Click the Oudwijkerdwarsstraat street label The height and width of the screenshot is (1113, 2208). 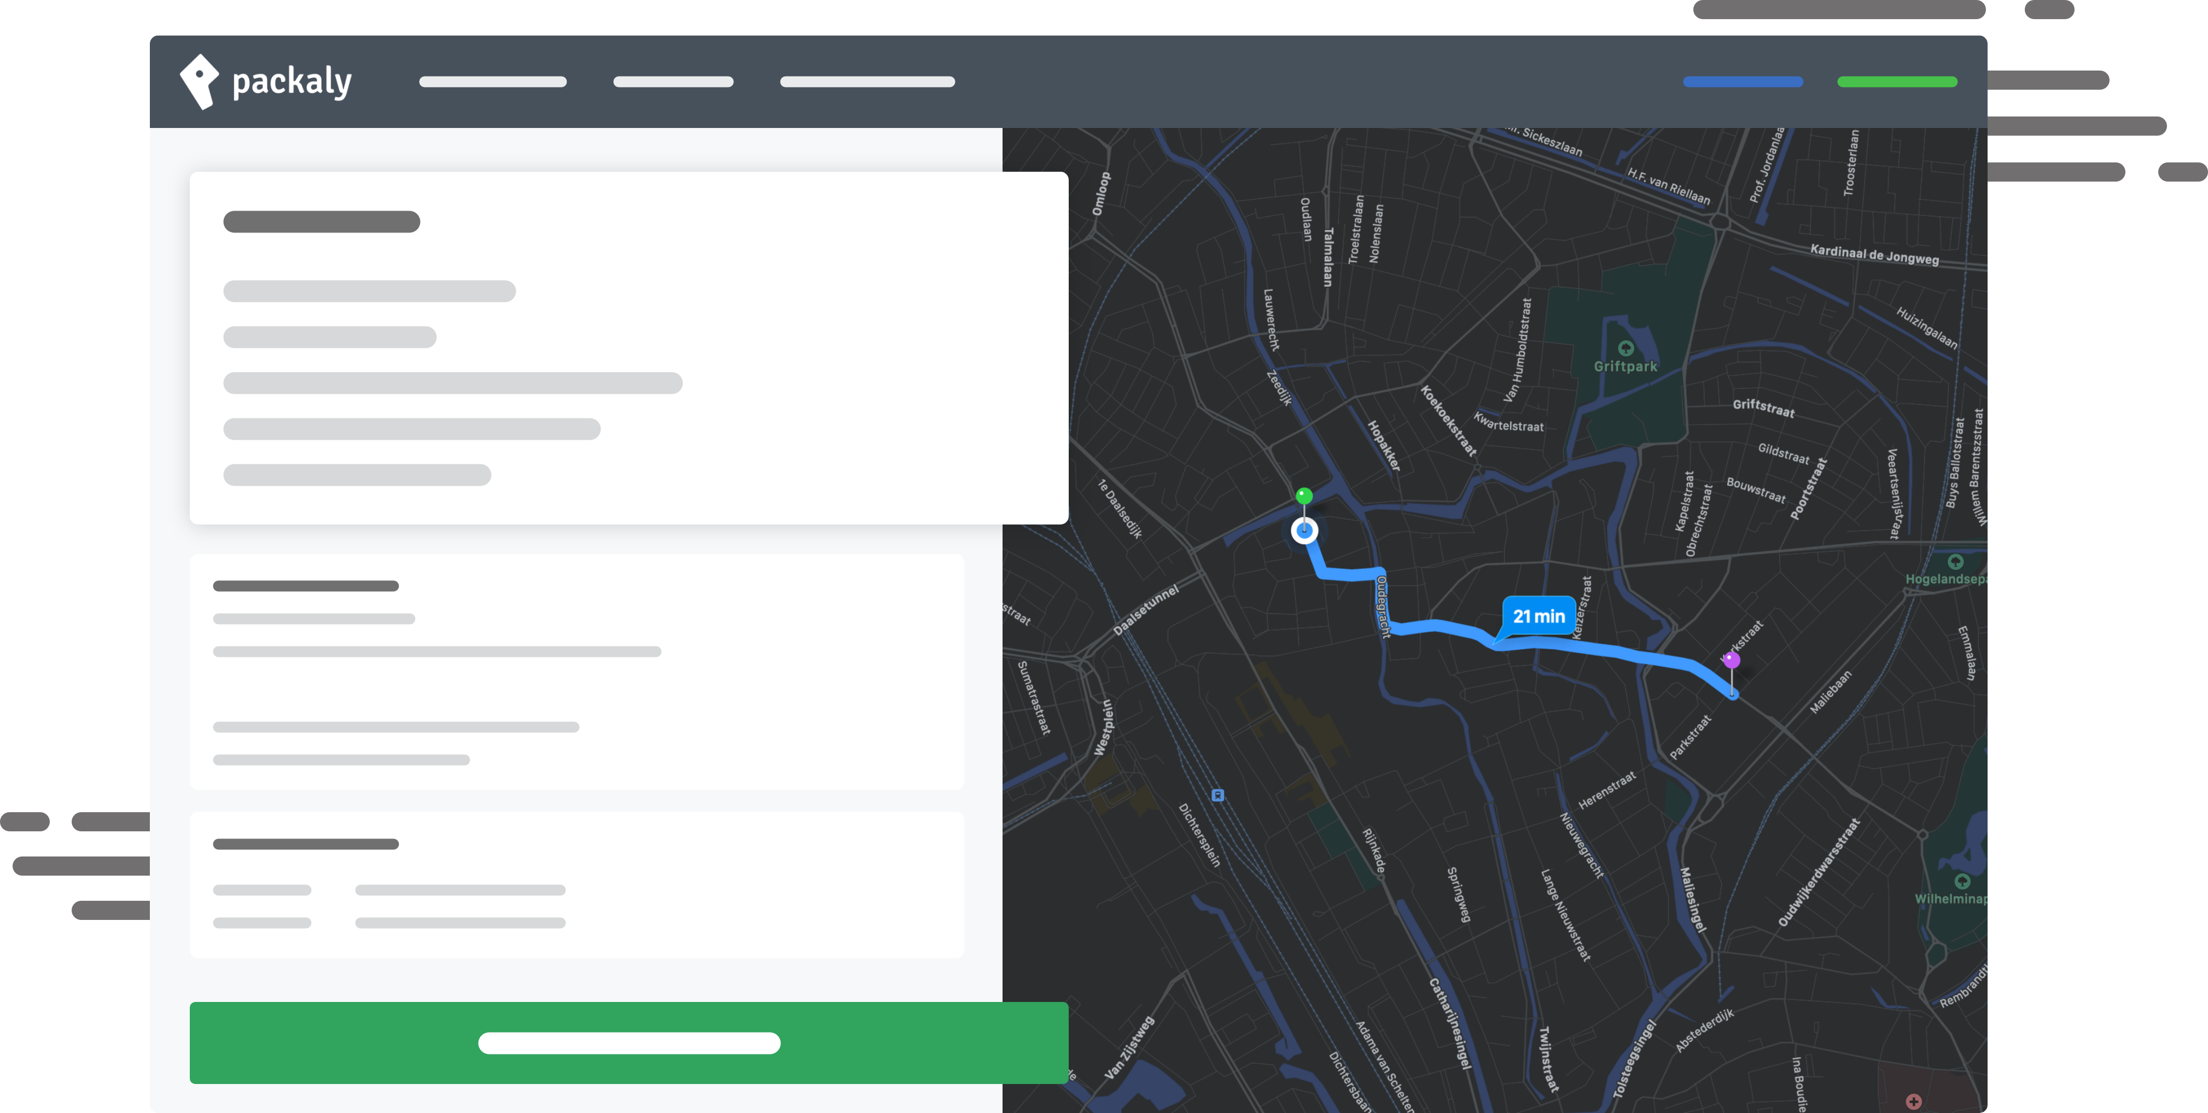[x=1818, y=873]
